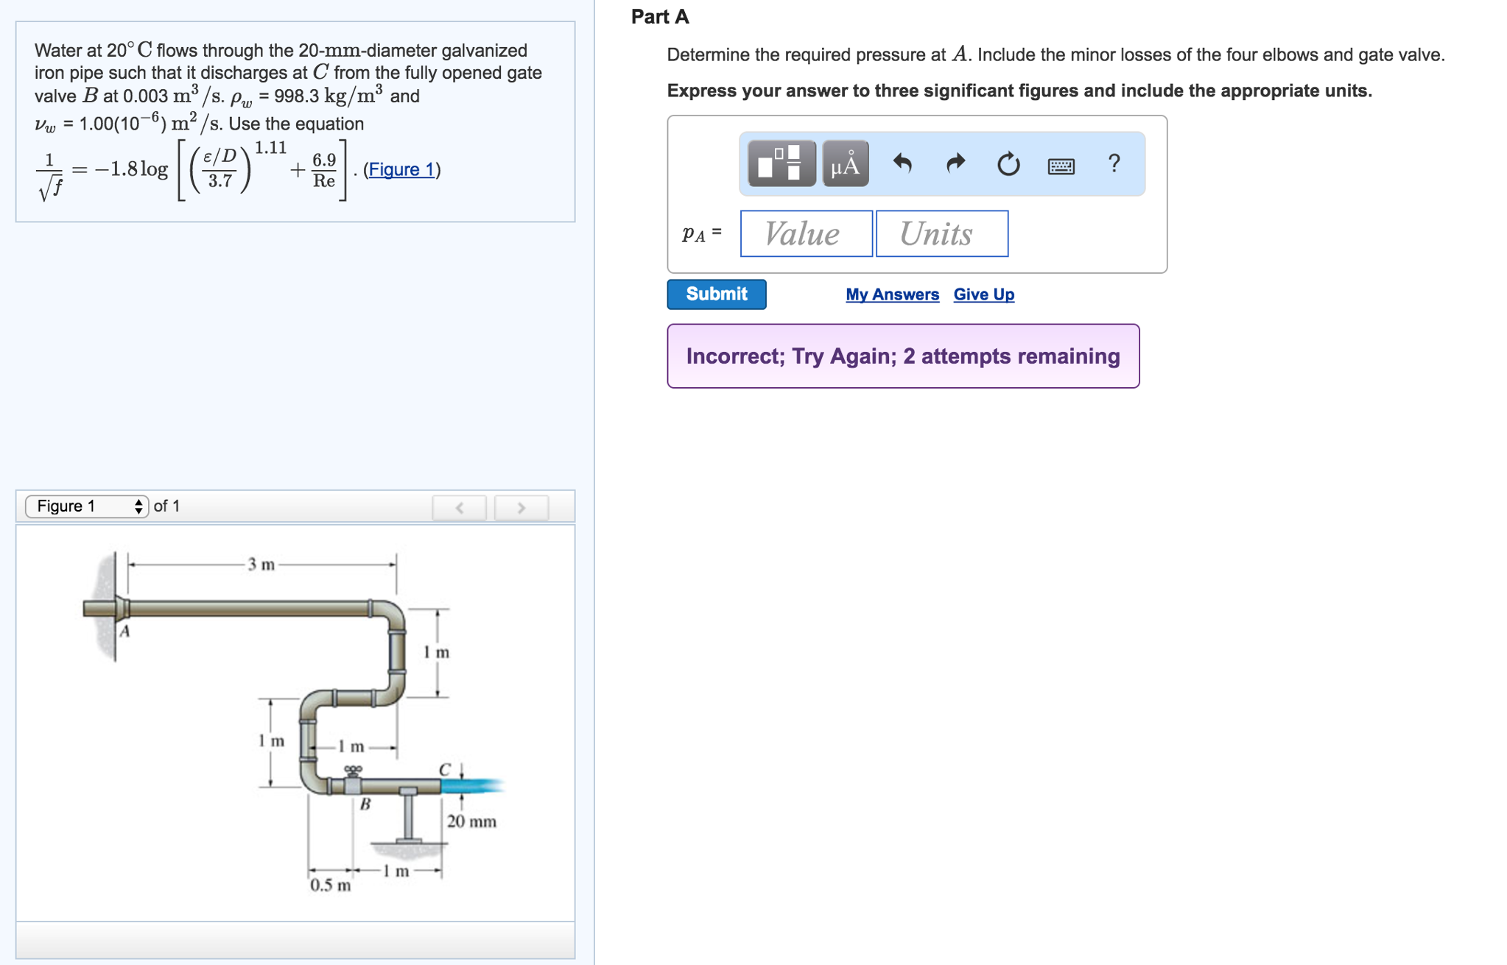This screenshot has width=1507, height=965.
Task: Open keyboard shortcuts icon
Action: pos(1061,166)
